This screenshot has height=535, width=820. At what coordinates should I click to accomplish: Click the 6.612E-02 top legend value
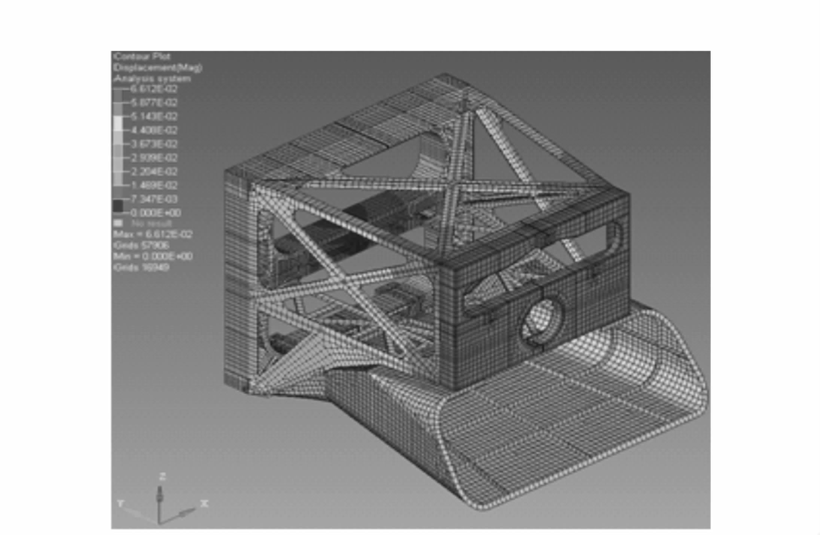click(153, 89)
